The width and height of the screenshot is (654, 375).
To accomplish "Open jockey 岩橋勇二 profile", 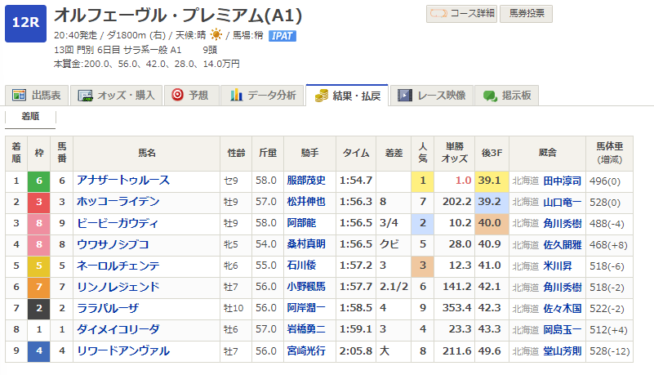I will tap(306, 329).
